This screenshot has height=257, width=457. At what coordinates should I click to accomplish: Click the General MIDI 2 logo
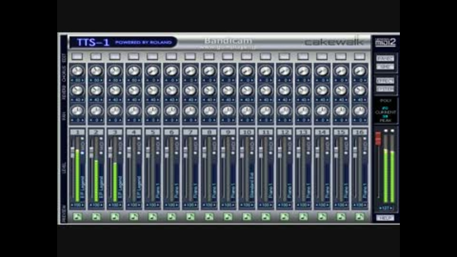[385, 42]
